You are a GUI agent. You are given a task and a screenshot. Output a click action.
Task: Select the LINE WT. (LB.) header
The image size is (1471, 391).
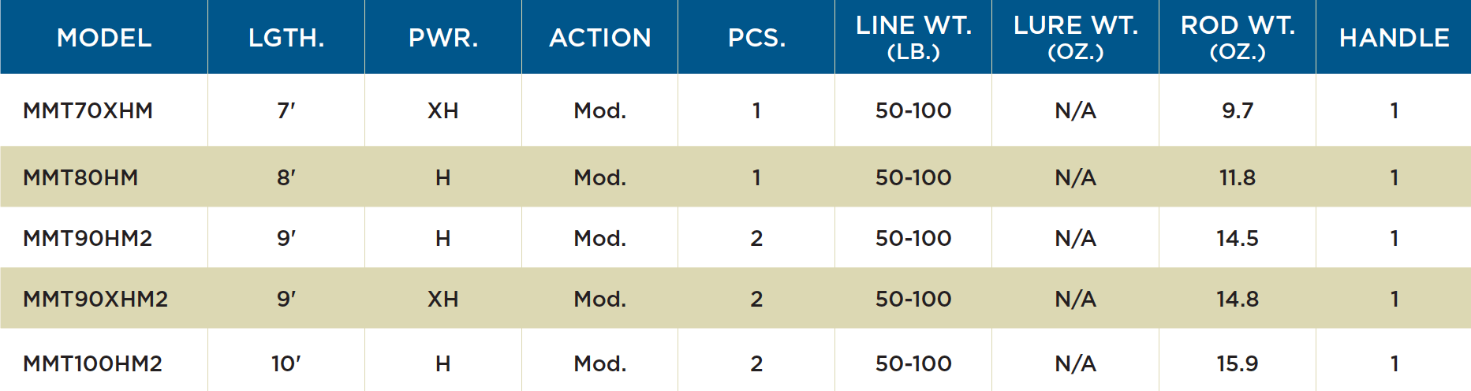[913, 37]
